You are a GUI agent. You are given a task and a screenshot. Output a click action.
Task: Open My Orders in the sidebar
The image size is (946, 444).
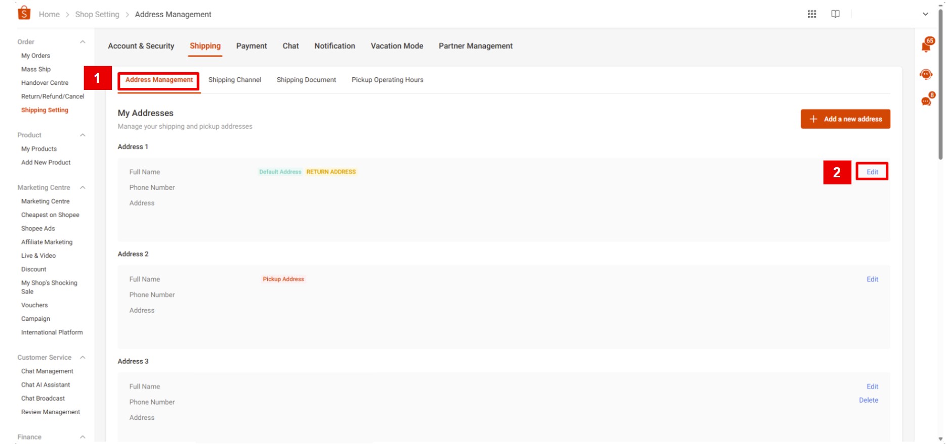pos(35,56)
